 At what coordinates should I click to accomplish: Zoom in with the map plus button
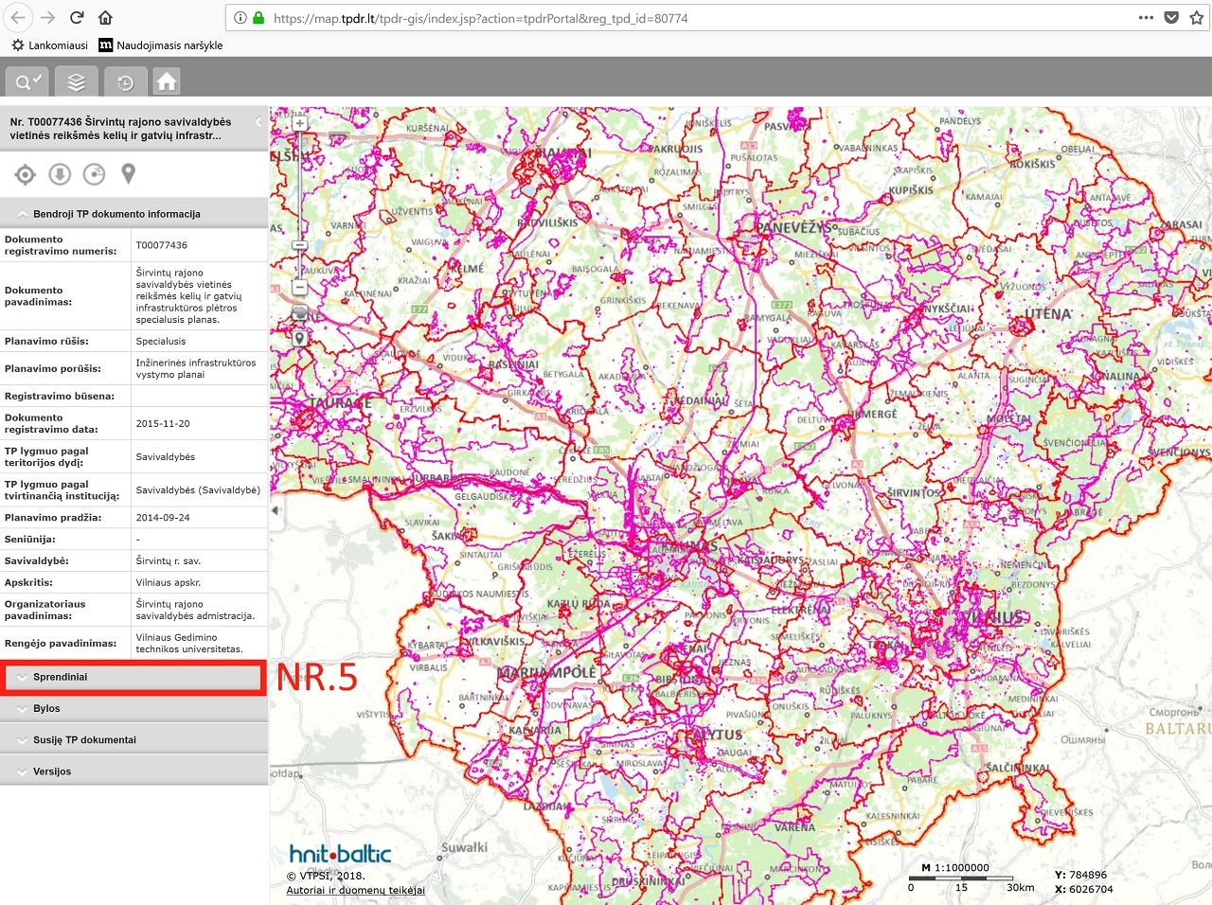[x=299, y=123]
